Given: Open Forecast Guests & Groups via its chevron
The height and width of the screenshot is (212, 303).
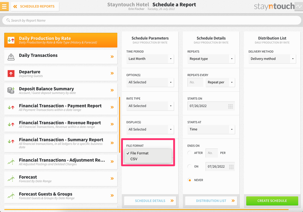Looking at the screenshot, I should [112, 196].
